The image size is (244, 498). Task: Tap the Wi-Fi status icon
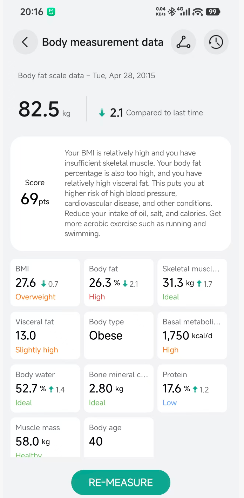(x=198, y=12)
